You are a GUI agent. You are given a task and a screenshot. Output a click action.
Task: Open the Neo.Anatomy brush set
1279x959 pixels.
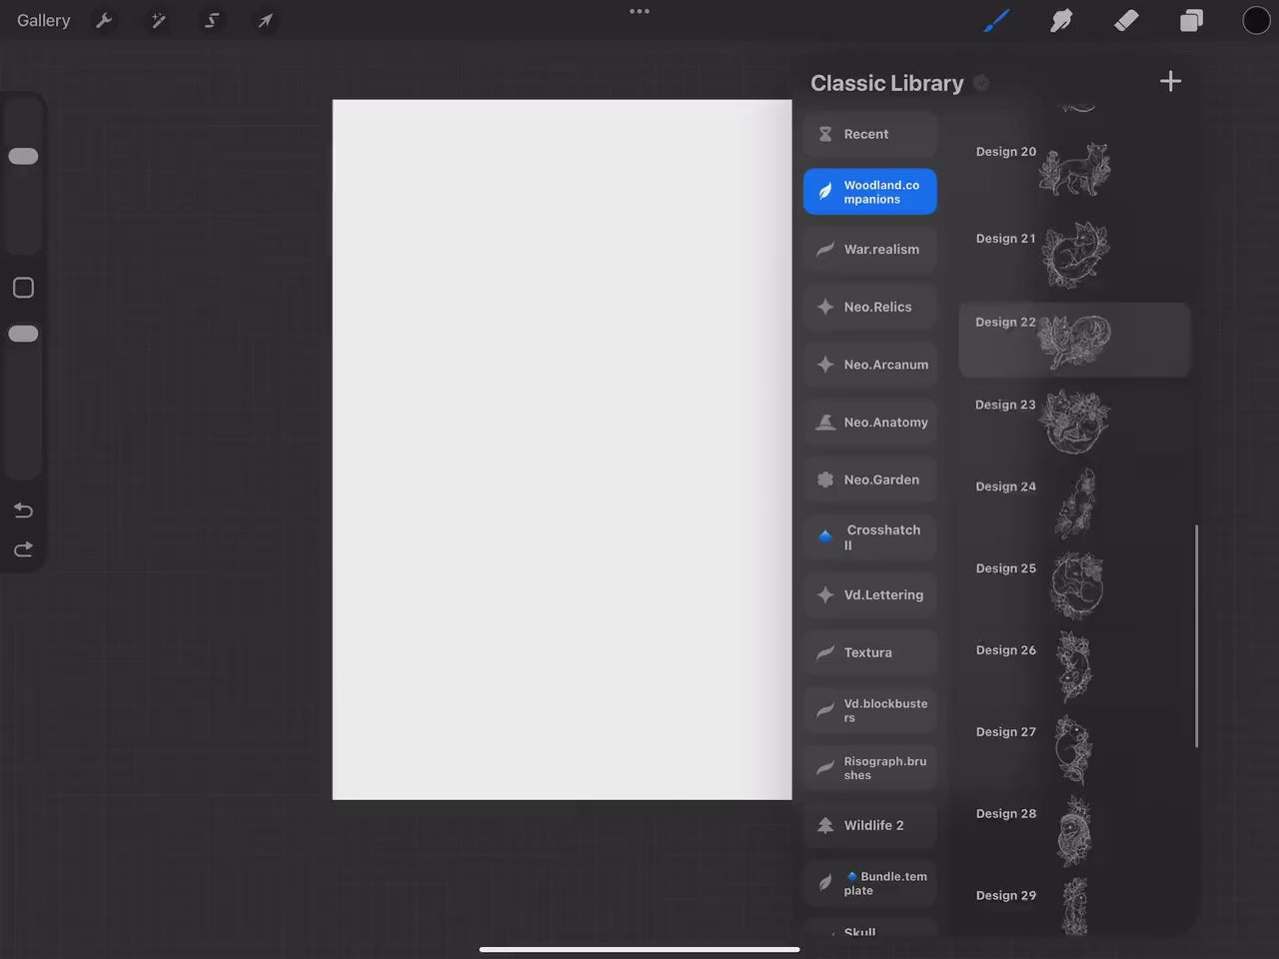click(x=870, y=423)
